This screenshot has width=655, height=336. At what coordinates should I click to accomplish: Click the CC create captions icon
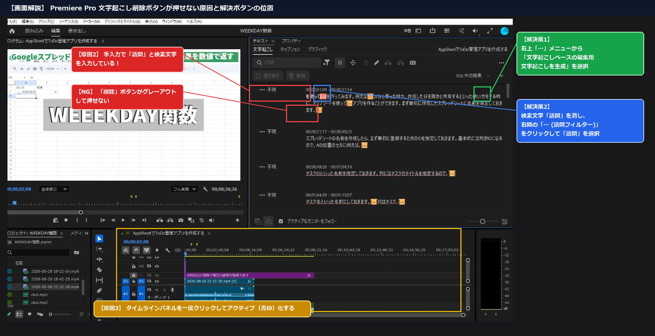(x=413, y=63)
